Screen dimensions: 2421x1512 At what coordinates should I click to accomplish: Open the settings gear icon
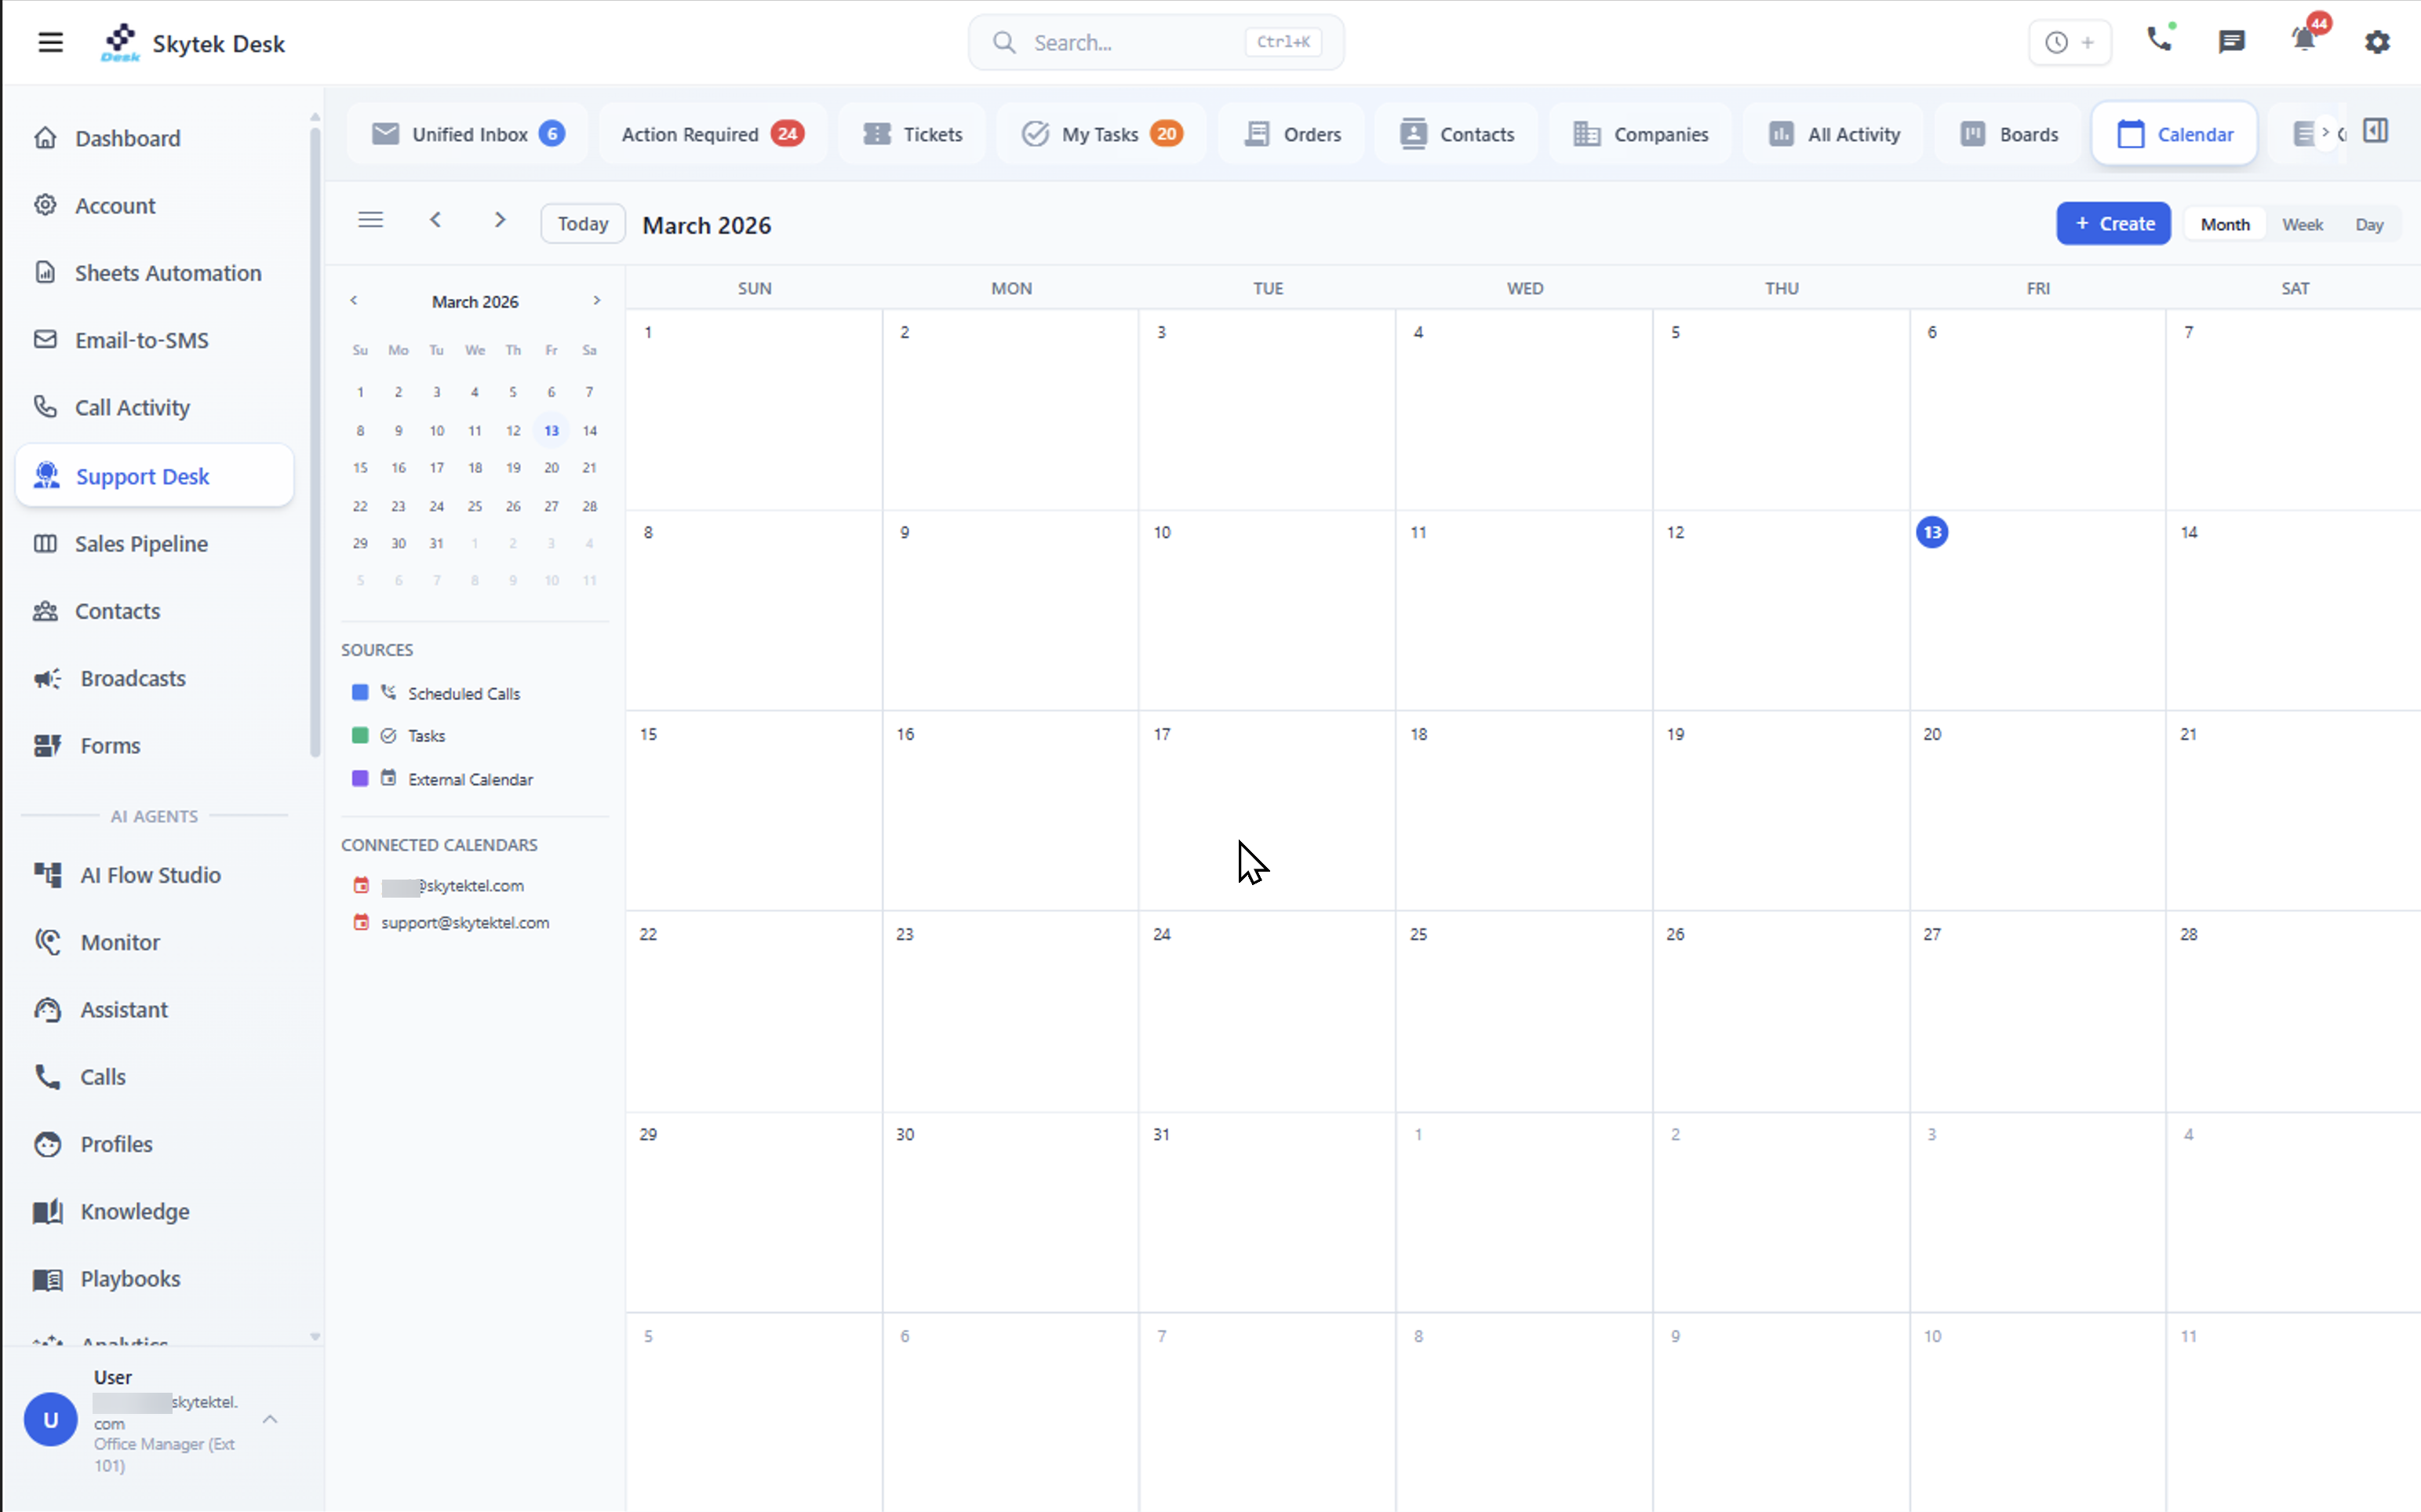[x=2377, y=42]
